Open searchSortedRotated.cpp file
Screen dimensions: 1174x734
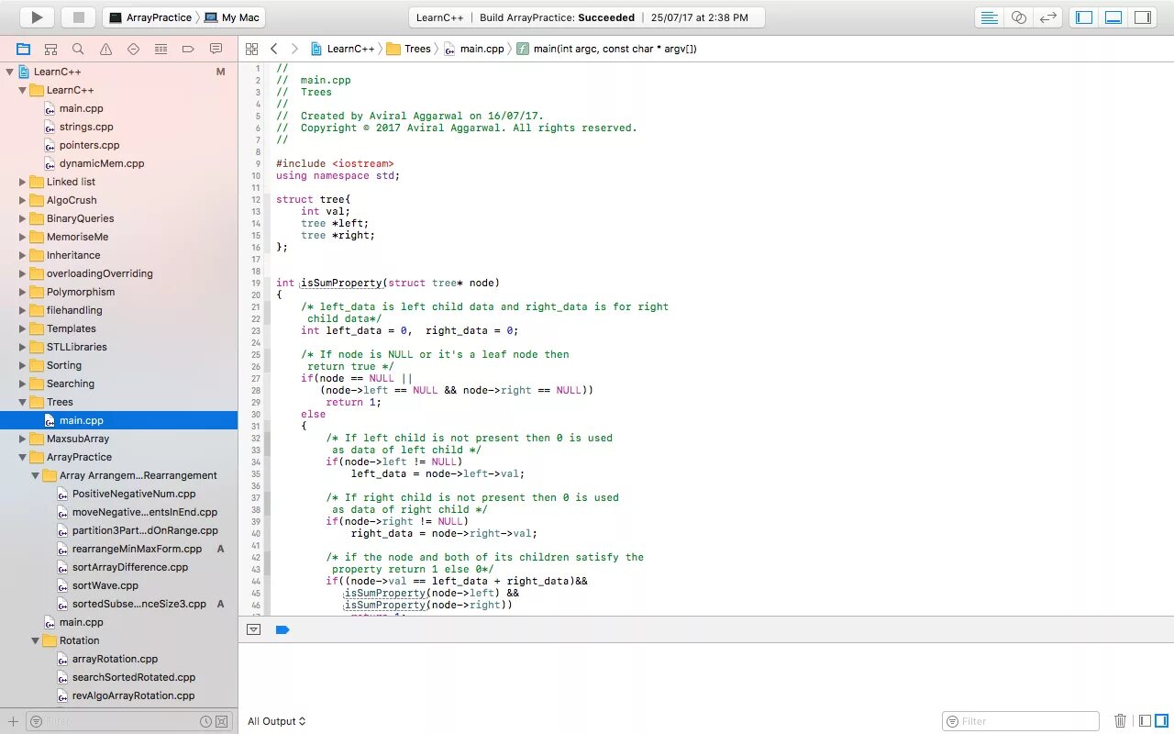(134, 677)
